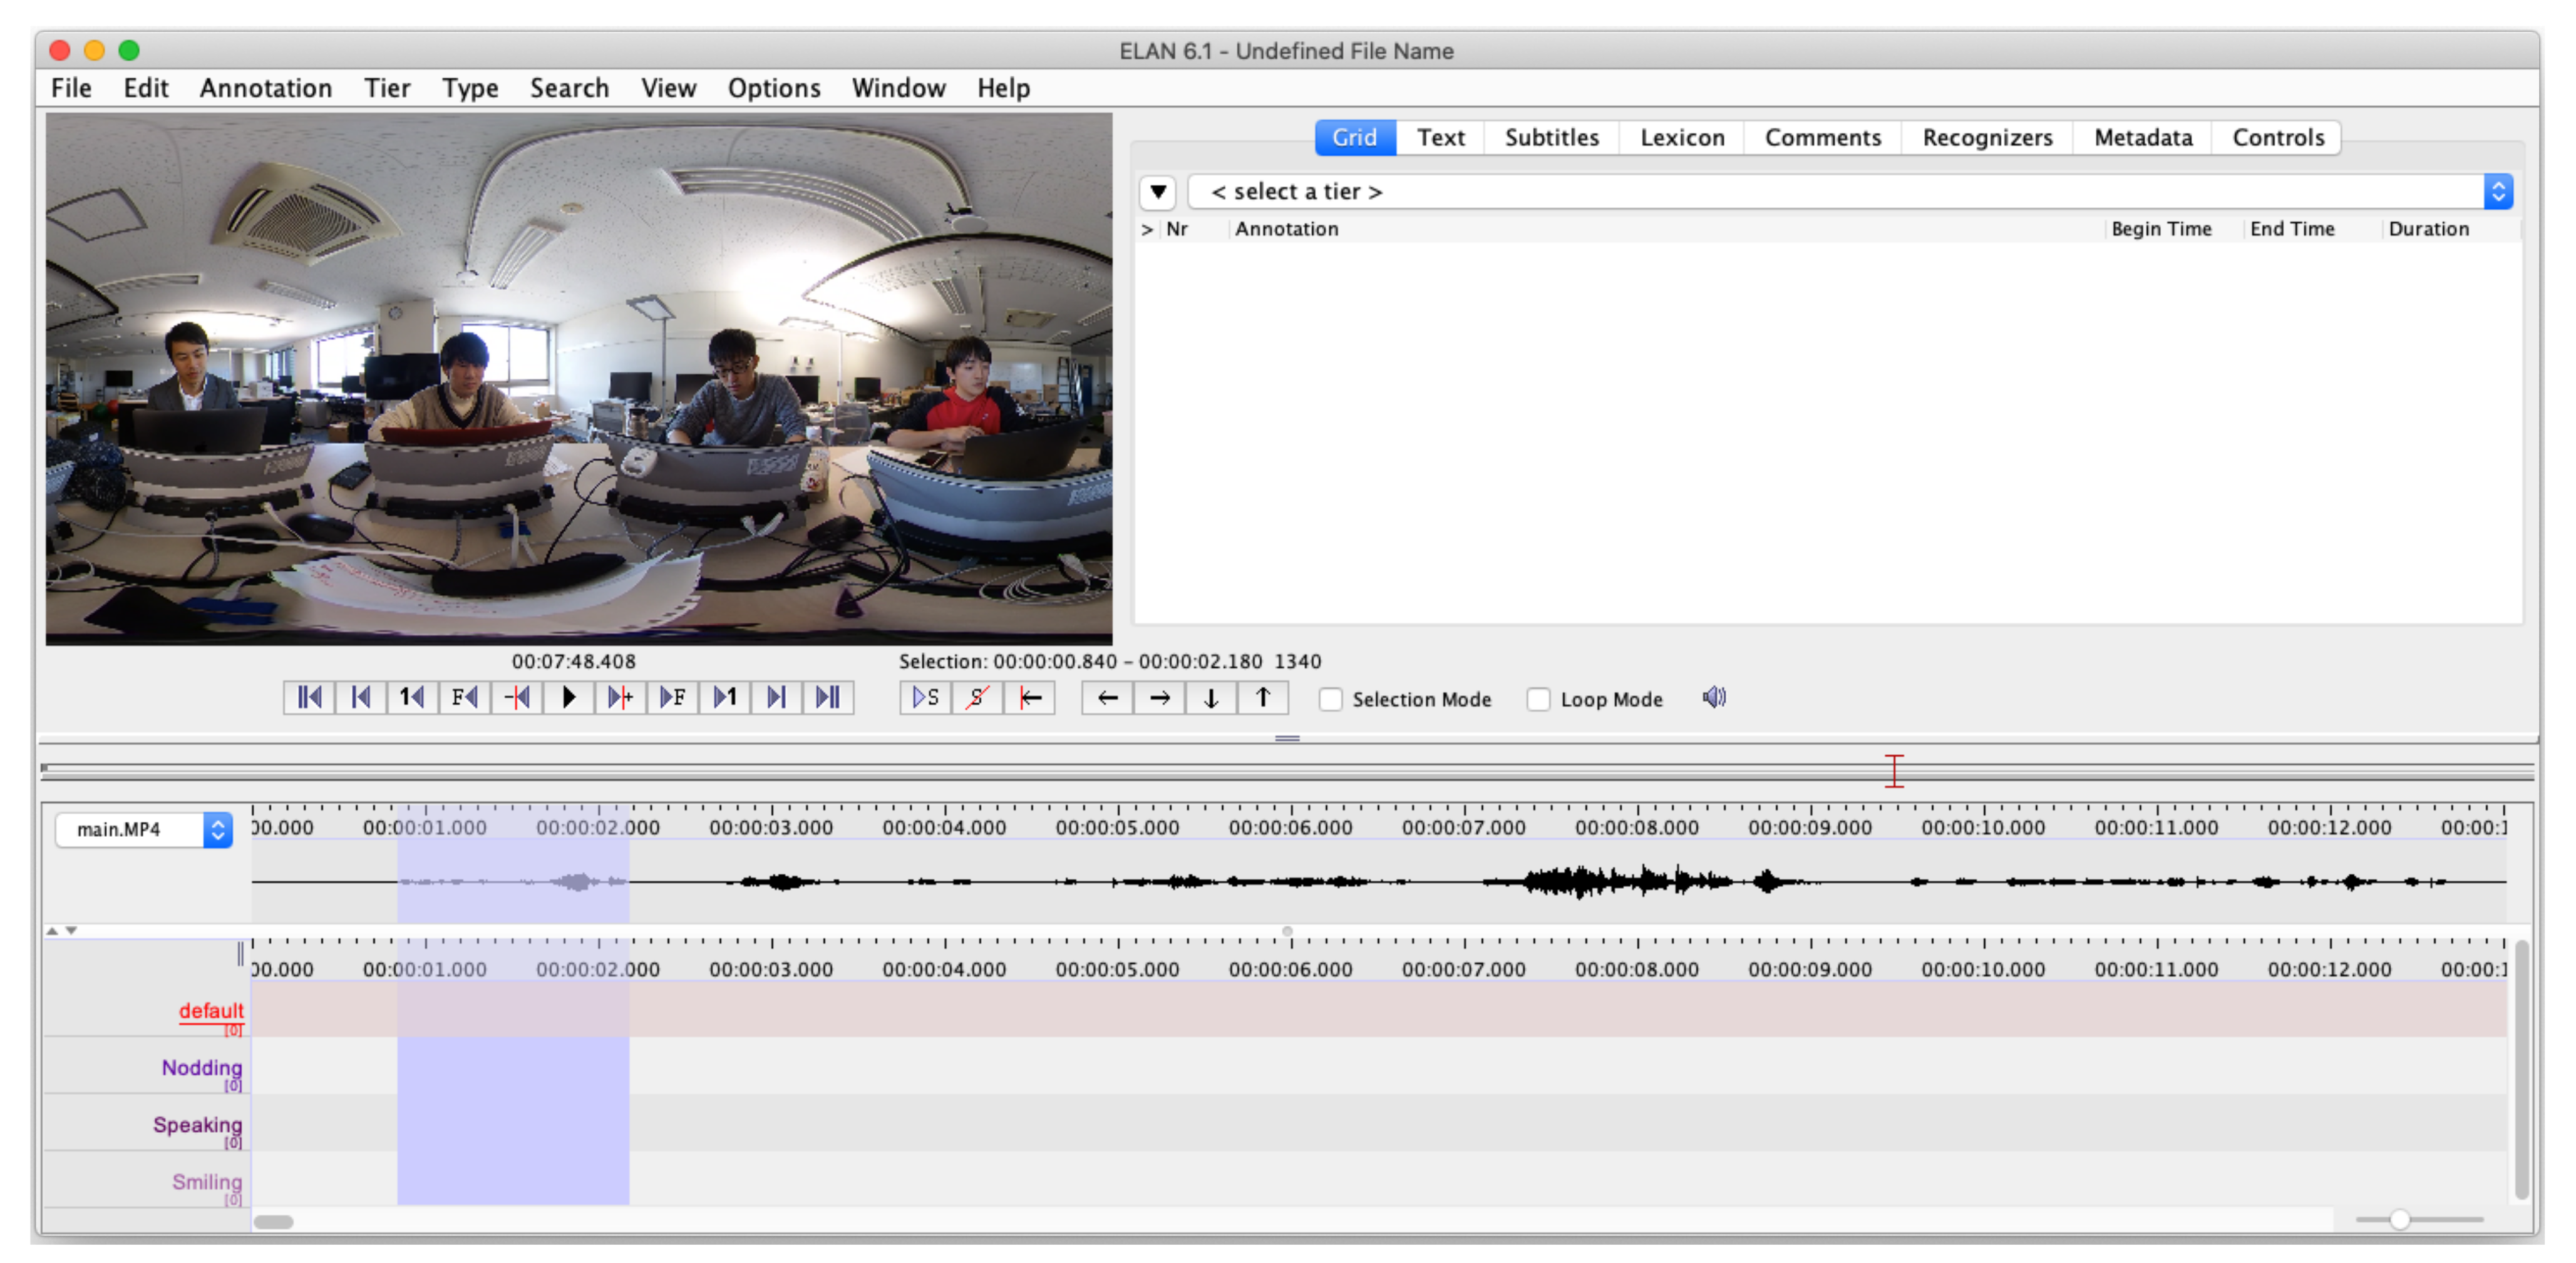
Task: Clear the selection with crossed S icon
Action: coord(977,697)
